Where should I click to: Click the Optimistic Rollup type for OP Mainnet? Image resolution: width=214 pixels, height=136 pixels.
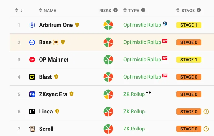[142, 60]
